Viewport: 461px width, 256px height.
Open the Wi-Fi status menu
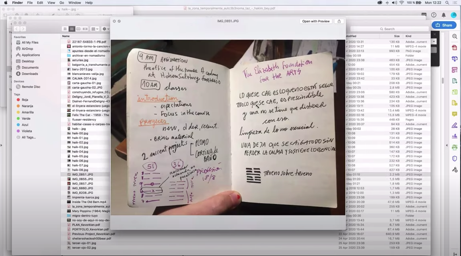pos(401,3)
